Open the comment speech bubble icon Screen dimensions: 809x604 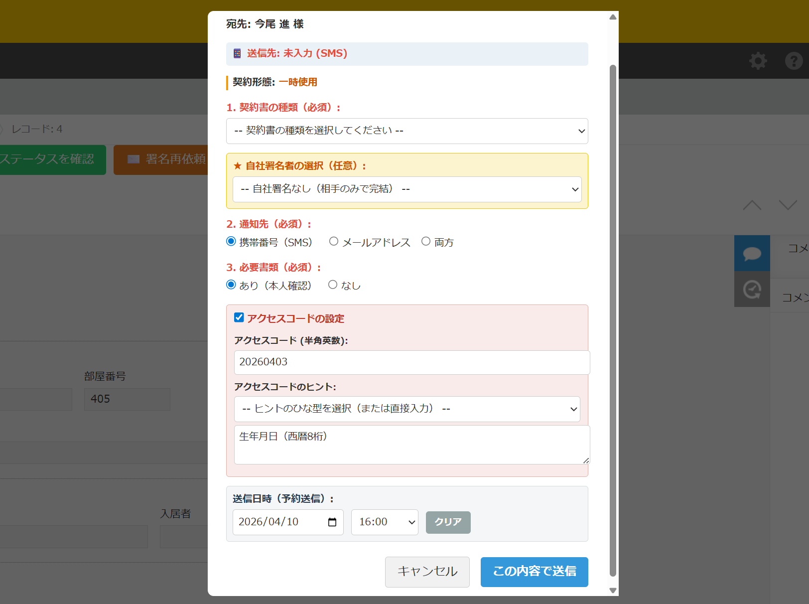tap(752, 253)
